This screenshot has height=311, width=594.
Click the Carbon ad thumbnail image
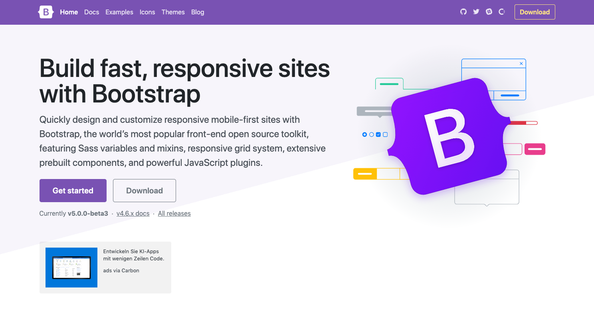coord(71,268)
